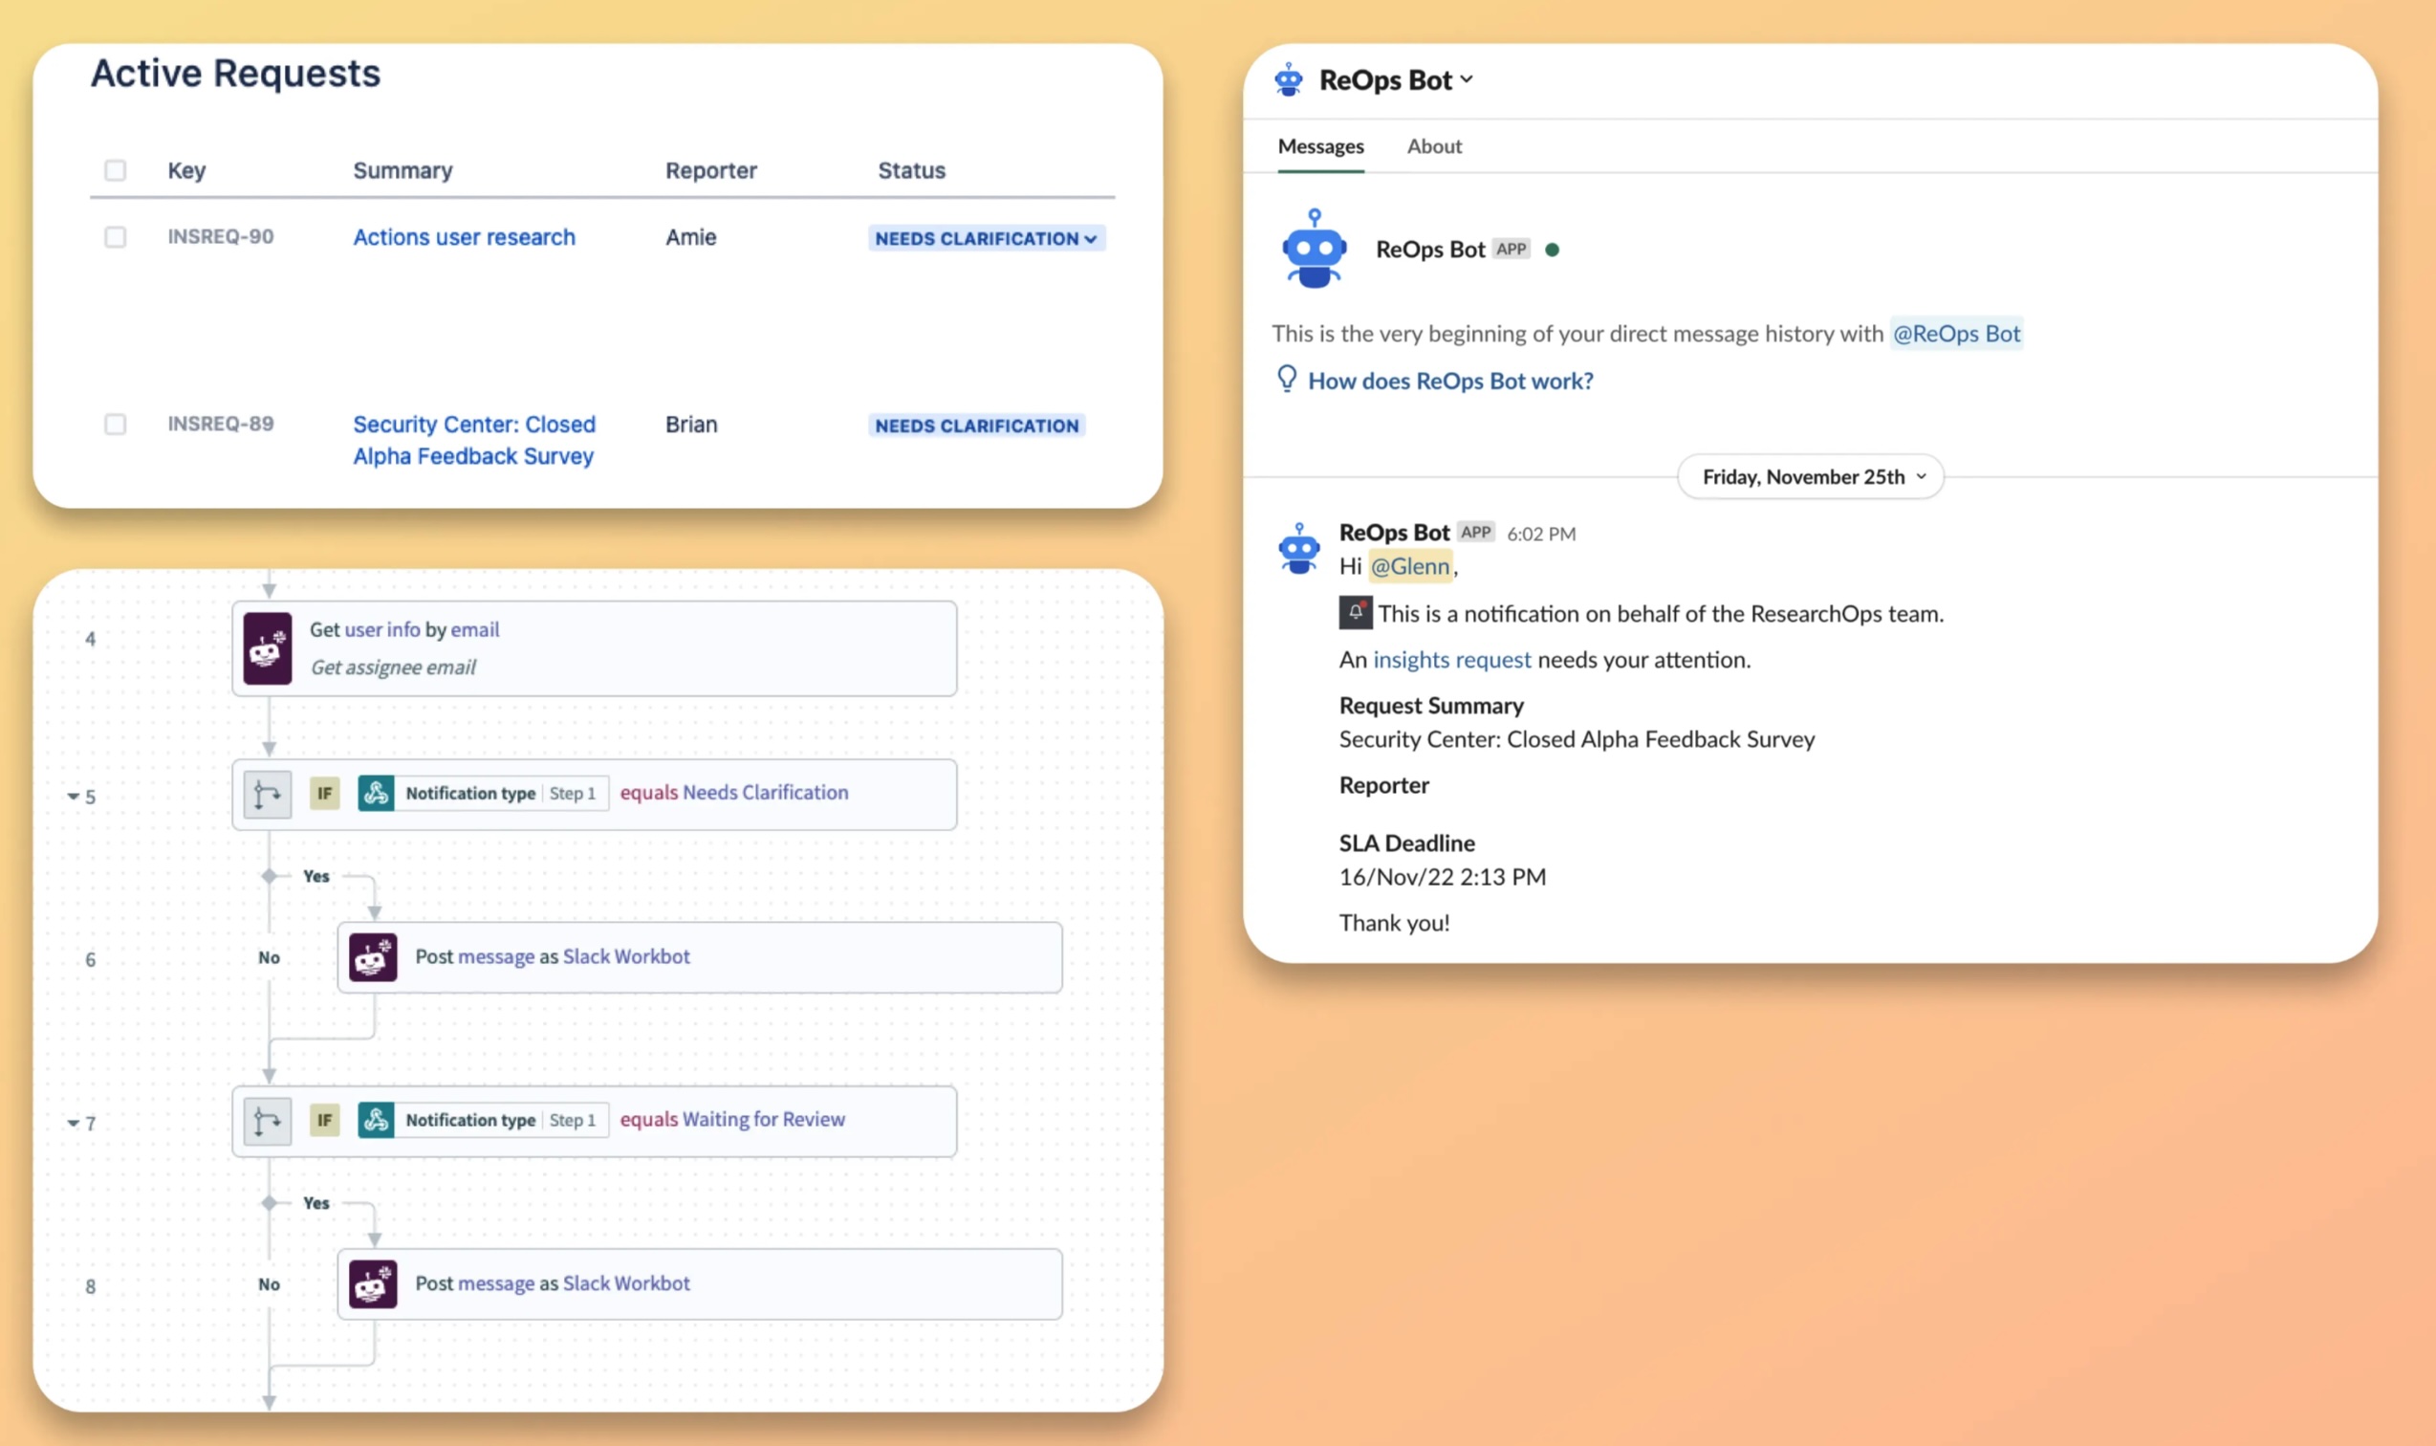Check the select-all checkbox in Active Requests header

pos(115,169)
